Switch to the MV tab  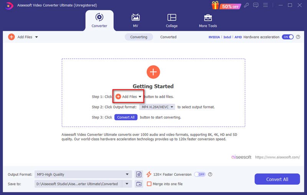coord(135,20)
